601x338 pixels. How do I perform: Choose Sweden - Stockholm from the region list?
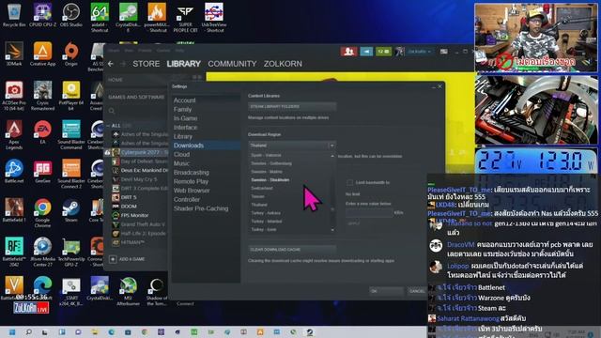(270, 179)
